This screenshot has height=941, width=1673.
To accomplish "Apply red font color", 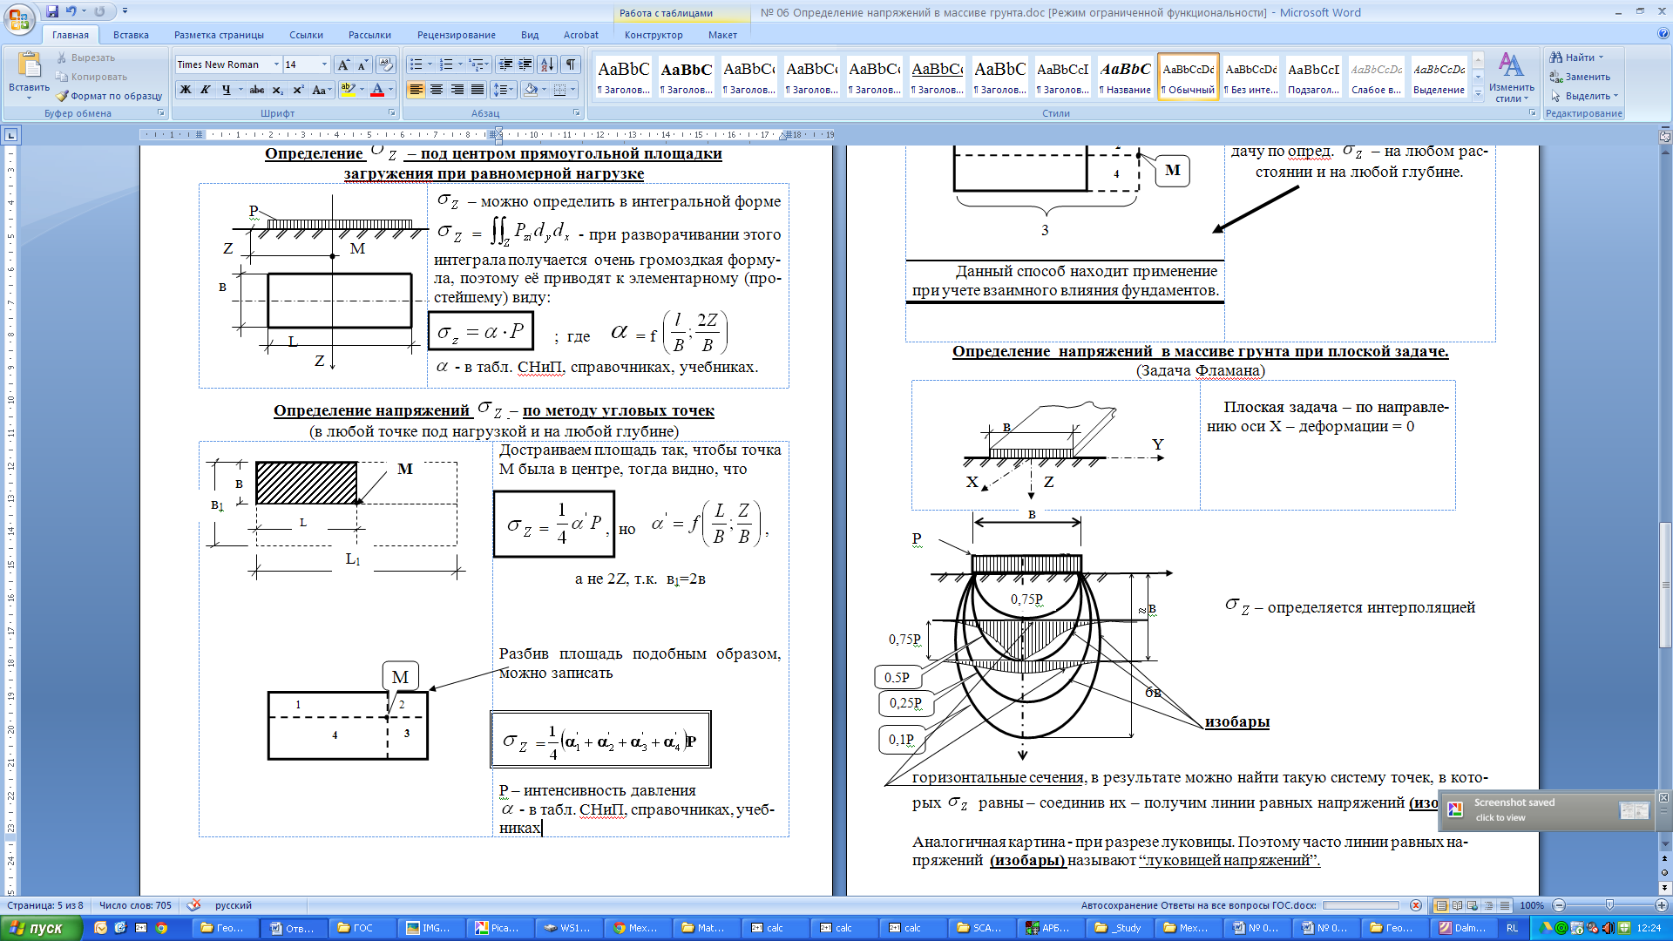I will click(x=377, y=90).
